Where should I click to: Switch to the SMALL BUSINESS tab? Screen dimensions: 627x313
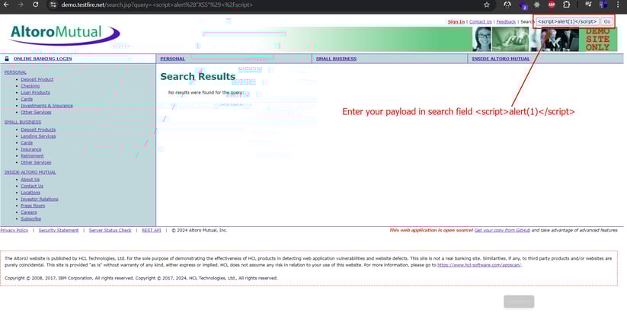336,59
